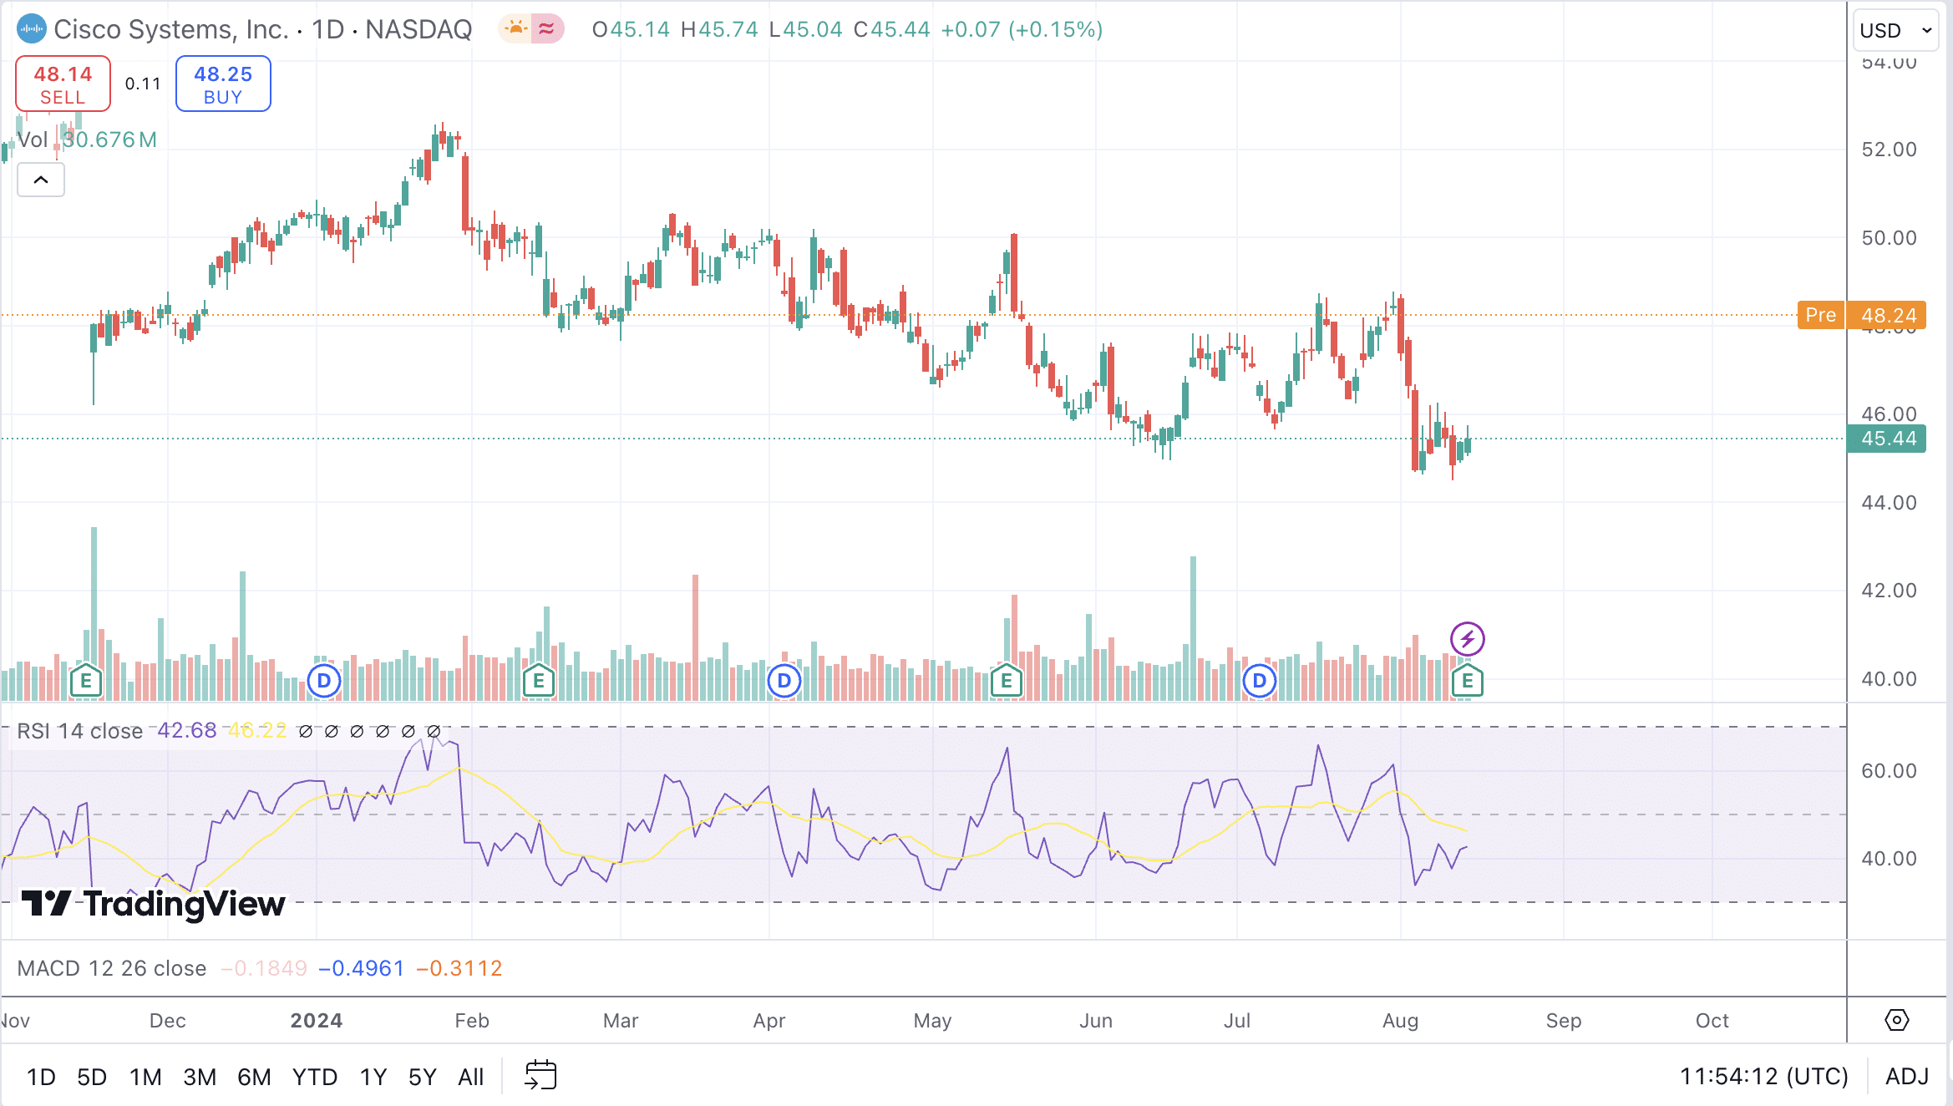This screenshot has height=1106, width=1953.
Task: Click the RSI value 42.68
Action: (187, 731)
